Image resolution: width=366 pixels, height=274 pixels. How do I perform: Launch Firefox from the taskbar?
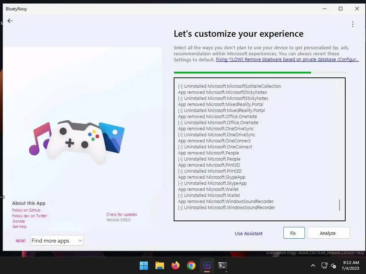[x=175, y=265]
